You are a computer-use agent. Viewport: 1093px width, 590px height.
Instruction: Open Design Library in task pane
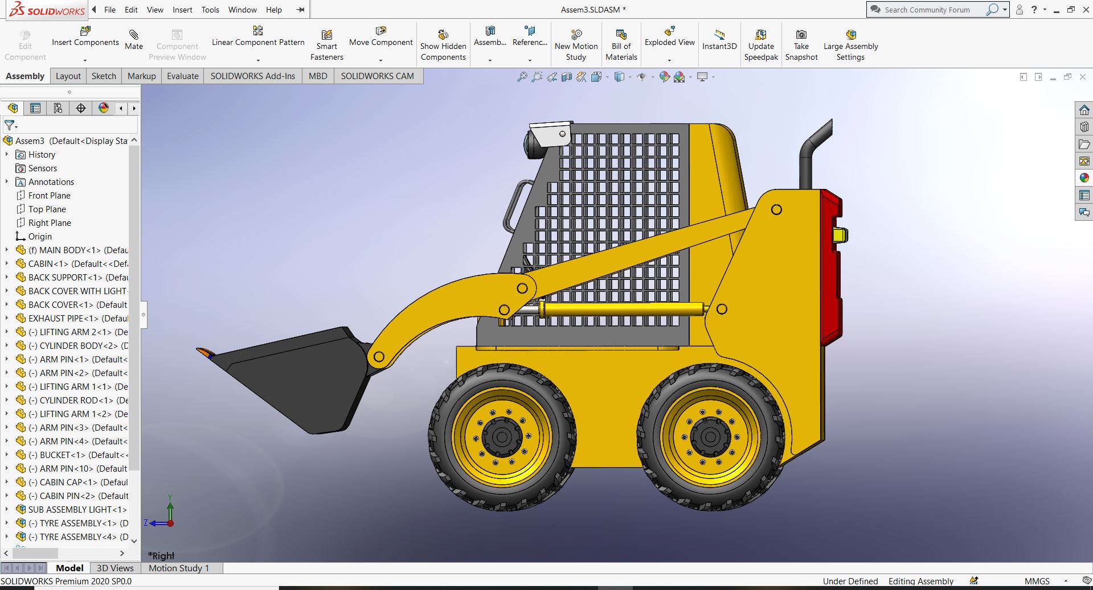click(1084, 127)
